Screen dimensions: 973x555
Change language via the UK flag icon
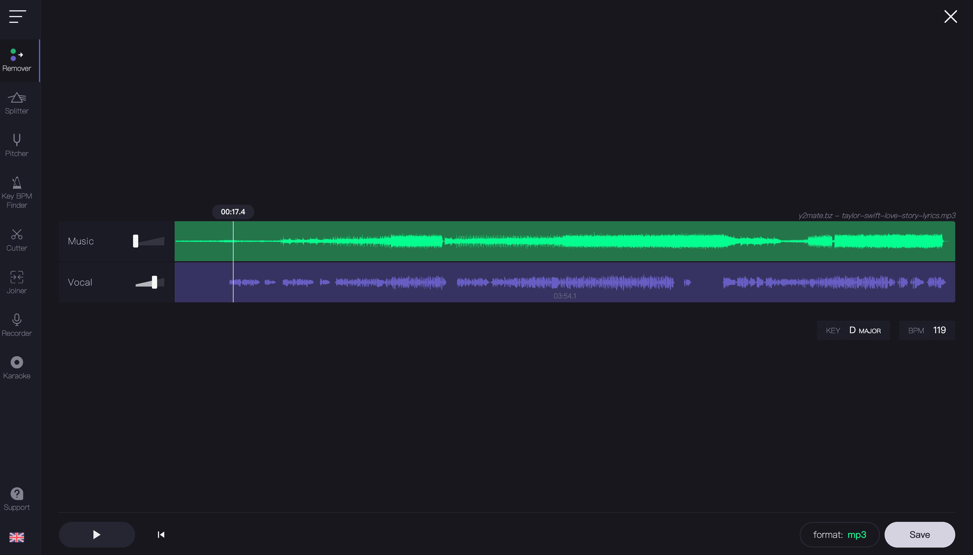pos(17,538)
